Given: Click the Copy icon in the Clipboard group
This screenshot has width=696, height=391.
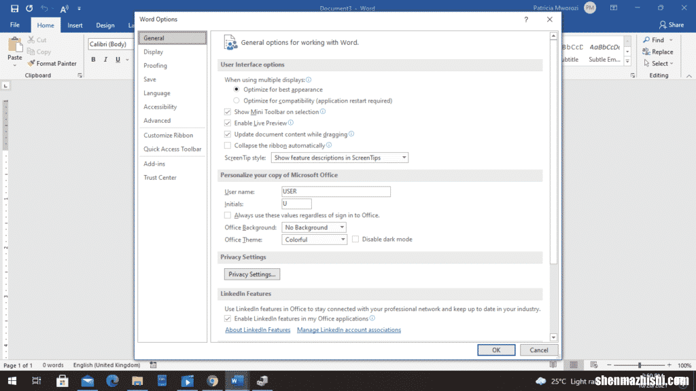Looking at the screenshot, I should coord(31,52).
